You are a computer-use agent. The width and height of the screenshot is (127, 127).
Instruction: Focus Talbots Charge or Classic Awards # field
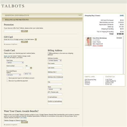[x=12, y=122]
